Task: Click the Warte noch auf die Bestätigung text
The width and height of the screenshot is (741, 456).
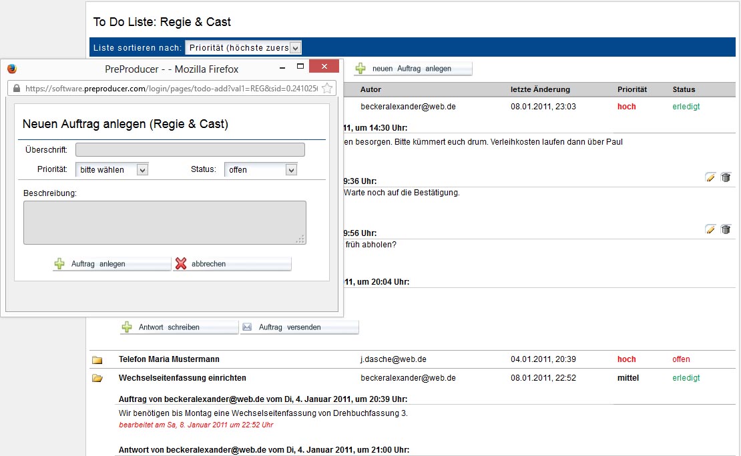Action: click(x=402, y=193)
